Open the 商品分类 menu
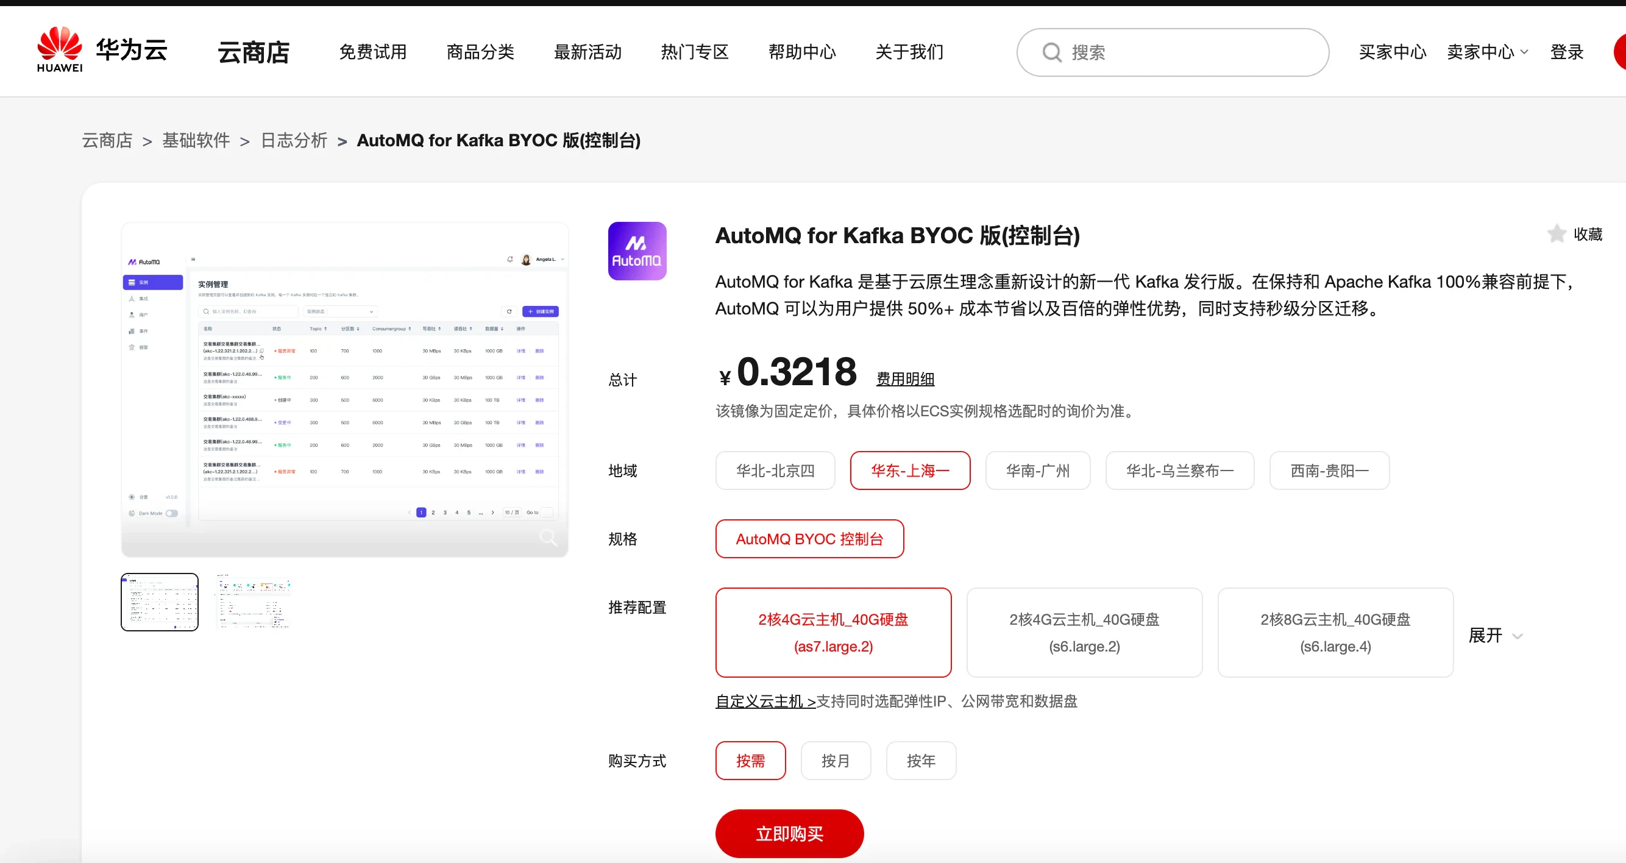 [x=480, y=52]
